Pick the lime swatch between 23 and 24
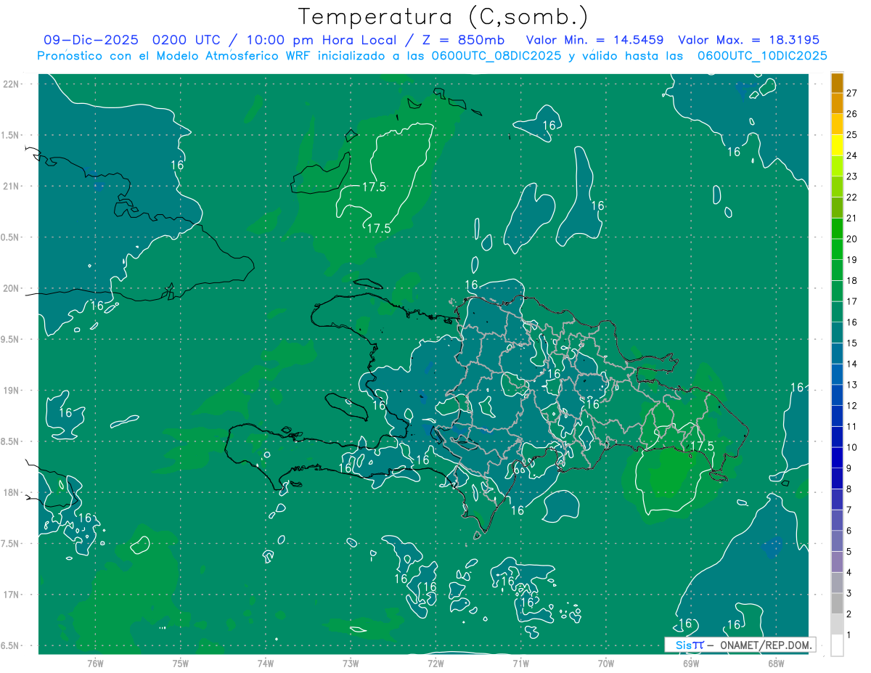The height and width of the screenshot is (673, 871). coord(837,166)
